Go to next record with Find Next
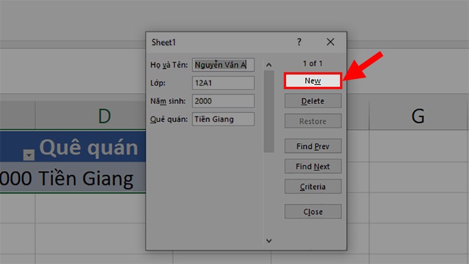Viewport: 469px width, 264px height. click(x=312, y=166)
